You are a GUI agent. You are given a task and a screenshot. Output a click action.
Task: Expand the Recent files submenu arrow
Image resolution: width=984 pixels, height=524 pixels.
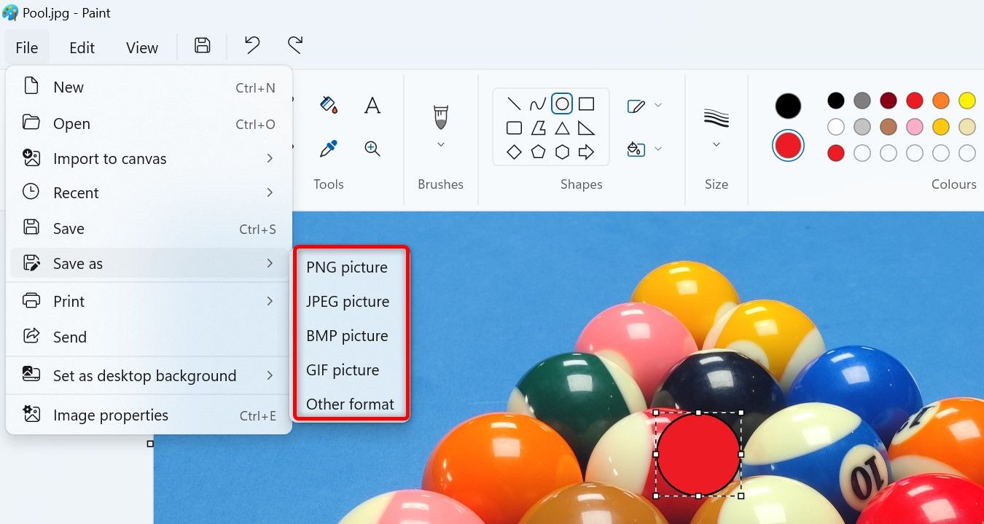pyautogui.click(x=270, y=192)
